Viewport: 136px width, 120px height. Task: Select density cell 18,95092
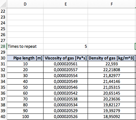point(112,117)
